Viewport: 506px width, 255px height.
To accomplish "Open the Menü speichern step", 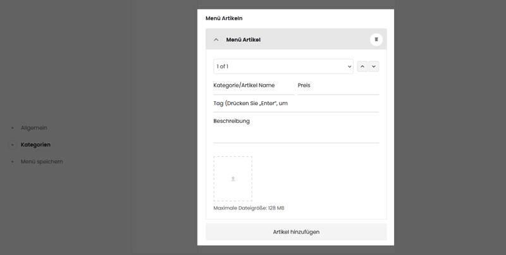I will point(42,161).
